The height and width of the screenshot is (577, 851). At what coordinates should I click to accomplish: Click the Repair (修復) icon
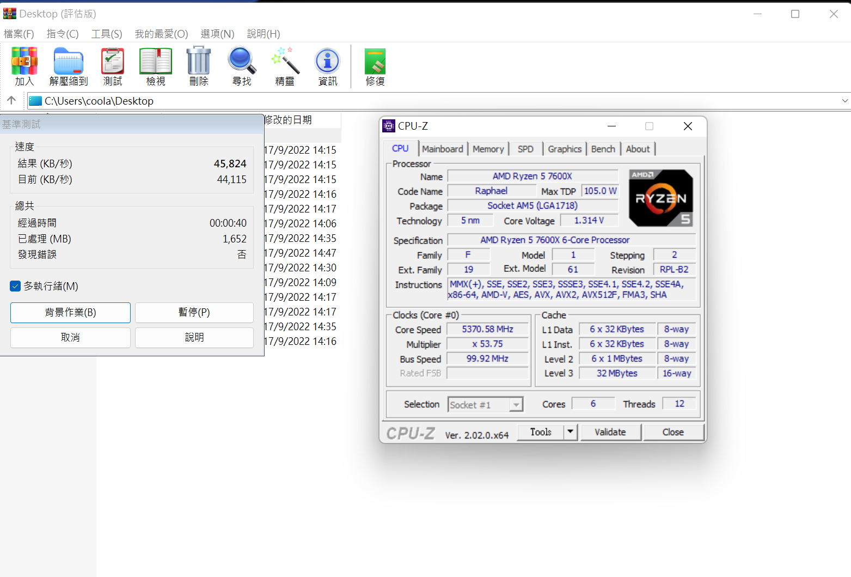(375, 60)
